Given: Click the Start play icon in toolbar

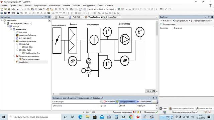Looking at the screenshot, I should point(126,9).
